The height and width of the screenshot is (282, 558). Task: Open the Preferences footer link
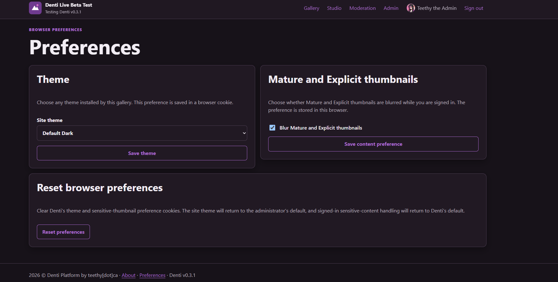(x=153, y=275)
